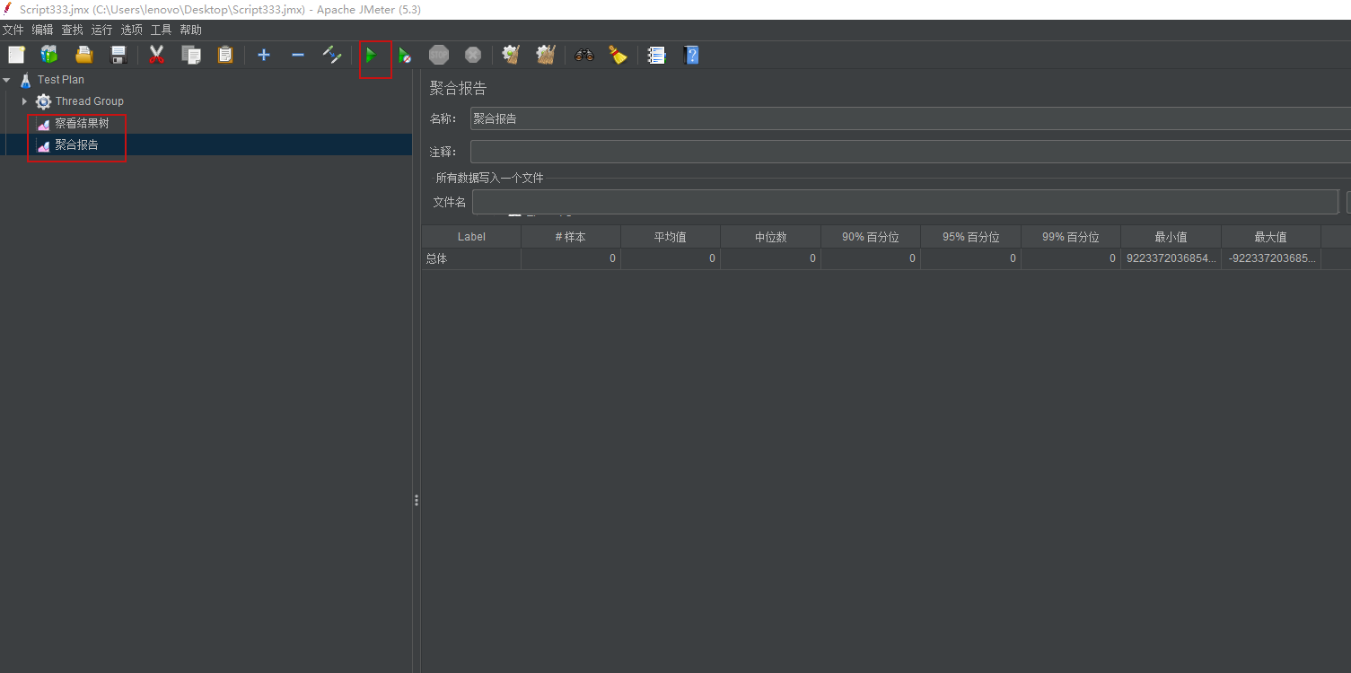
Task: Sort table by 90% 百分位 column header
Action: click(x=871, y=237)
